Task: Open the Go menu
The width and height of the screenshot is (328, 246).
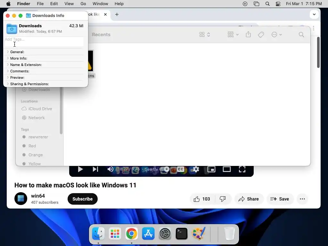Action: [x=83, y=4]
